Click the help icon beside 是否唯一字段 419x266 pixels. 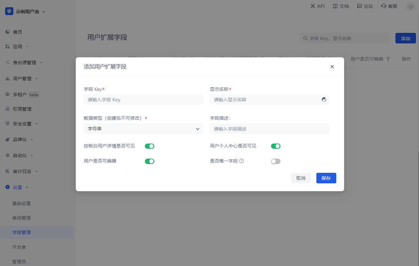tap(241, 161)
